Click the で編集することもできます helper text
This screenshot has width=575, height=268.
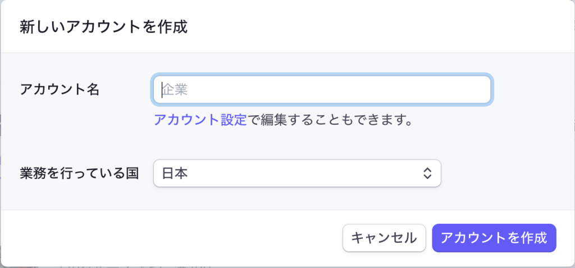[x=330, y=119]
